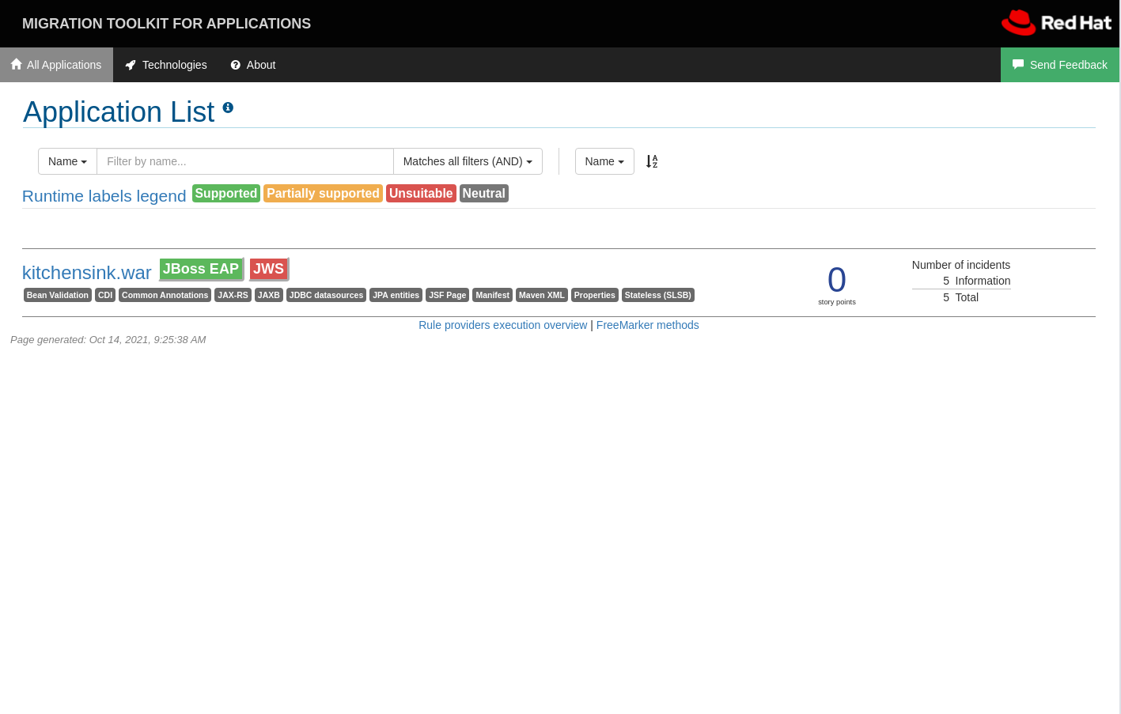The height and width of the screenshot is (714, 1121).
Task: Click the Maven XML tag
Action: click(542, 295)
